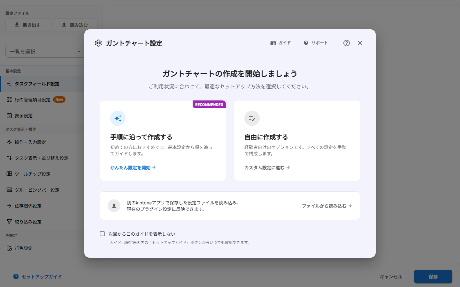This screenshot has height=287, width=460.
Task: Open the 一覧を選択 dropdown
Action: (x=45, y=51)
